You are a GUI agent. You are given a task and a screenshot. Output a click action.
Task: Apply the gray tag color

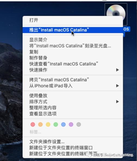[79, 124]
